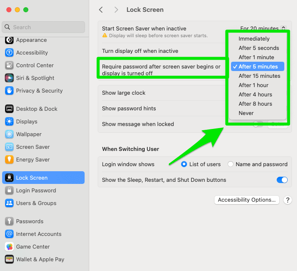Click the Displays sun icon

pyautogui.click(x=9, y=122)
